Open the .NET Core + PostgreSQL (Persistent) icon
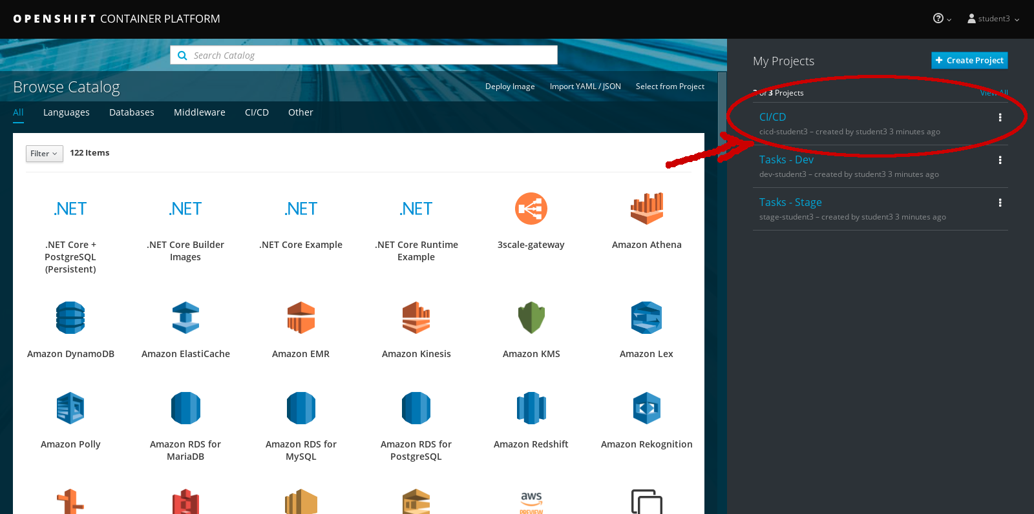This screenshot has width=1034, height=514. (x=70, y=209)
